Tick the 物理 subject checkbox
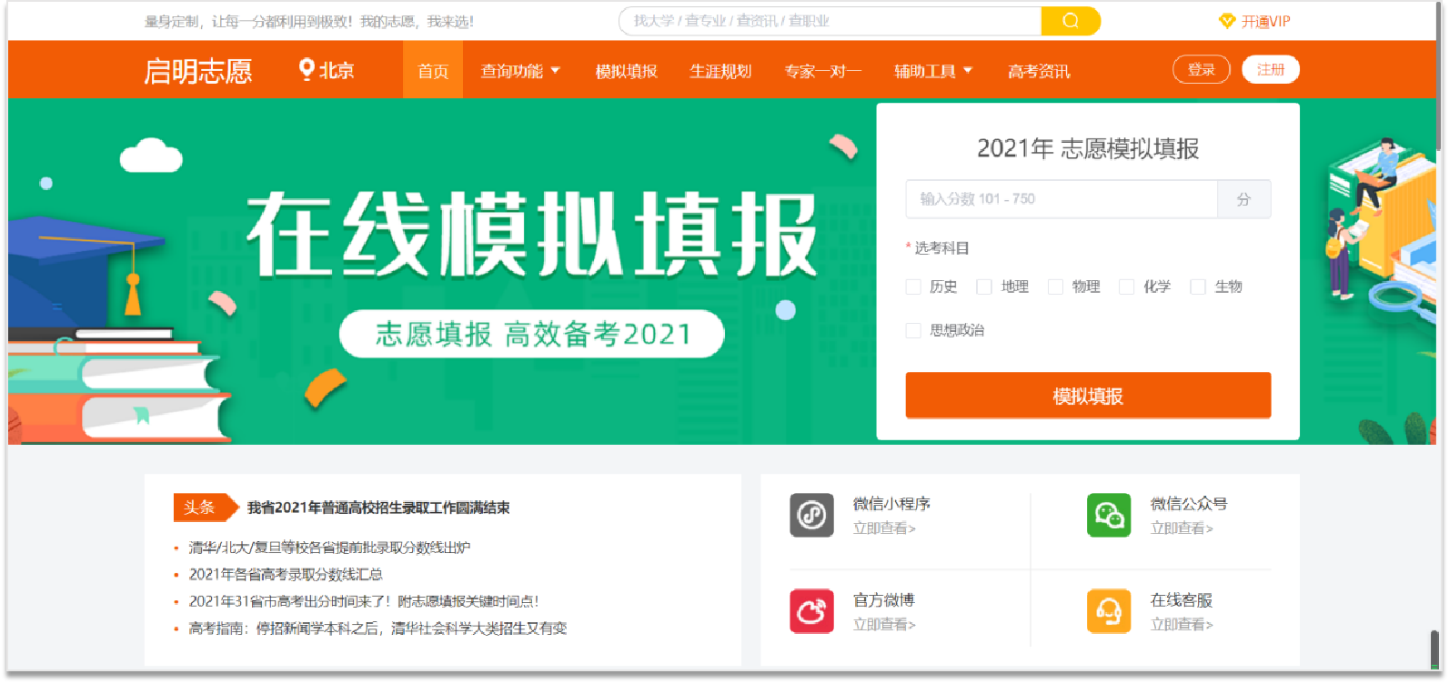The height and width of the screenshot is (684, 1449). point(1055,287)
